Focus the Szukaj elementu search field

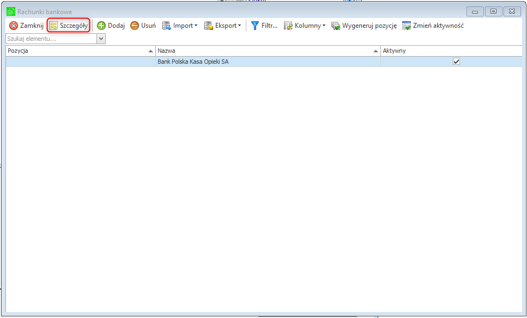(x=51, y=39)
